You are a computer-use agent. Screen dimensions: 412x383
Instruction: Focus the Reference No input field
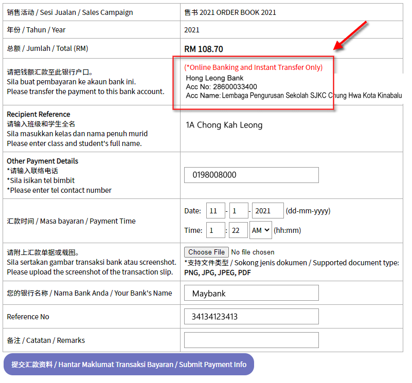click(251, 317)
